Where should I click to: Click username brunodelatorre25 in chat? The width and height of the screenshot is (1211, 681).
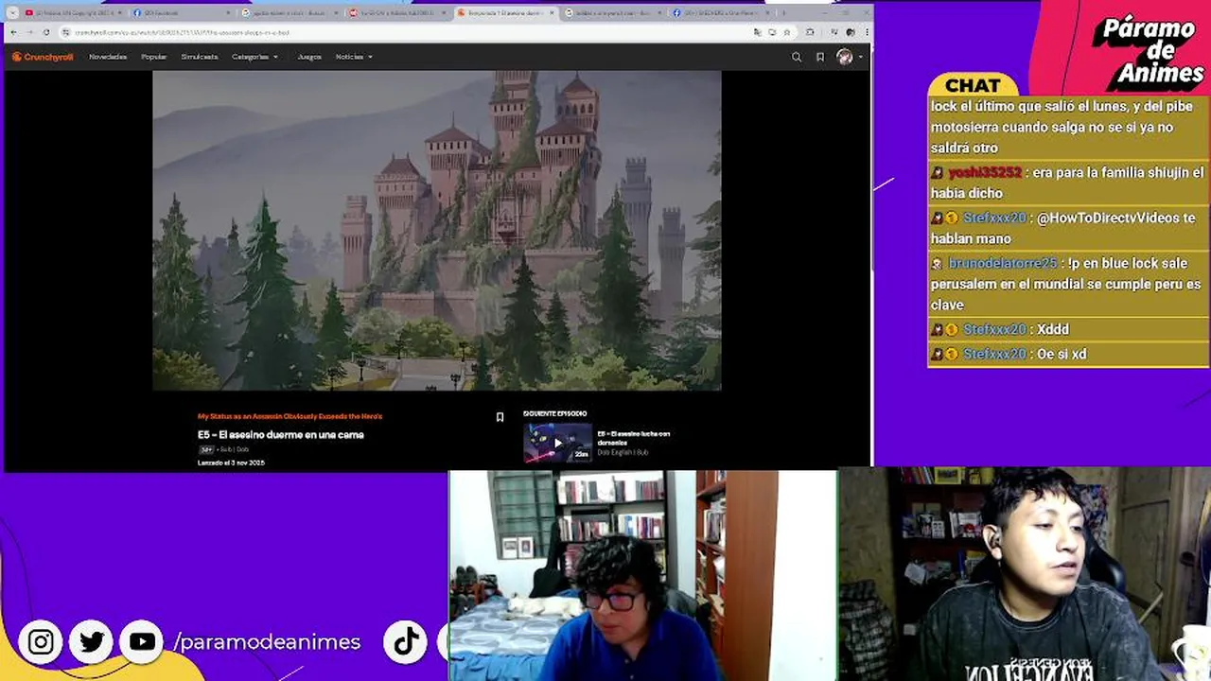click(1003, 263)
